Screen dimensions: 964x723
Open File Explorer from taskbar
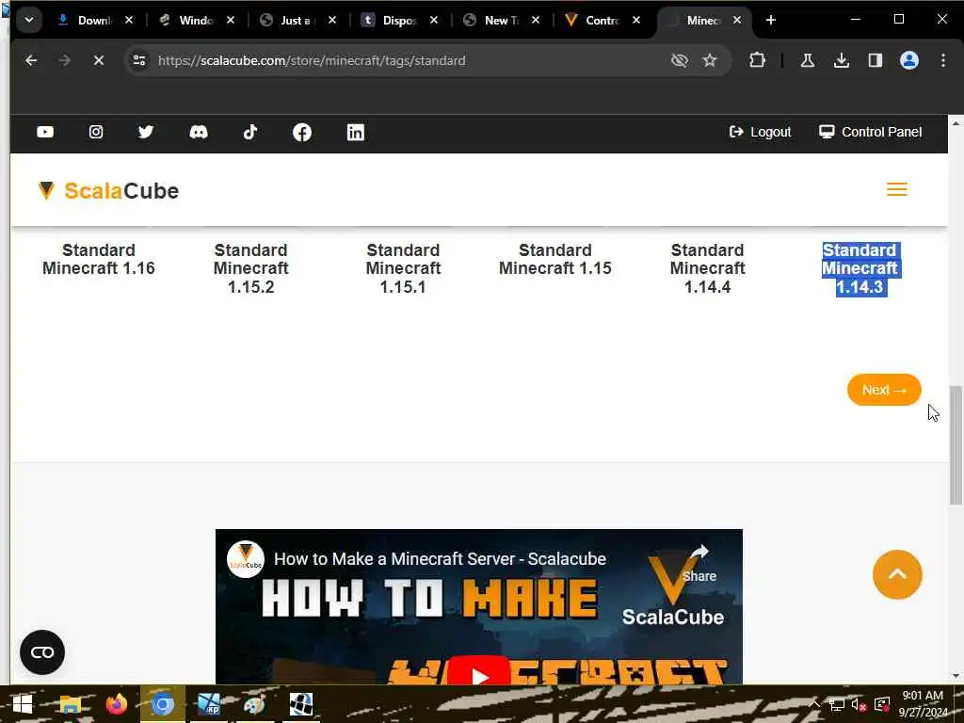point(70,704)
